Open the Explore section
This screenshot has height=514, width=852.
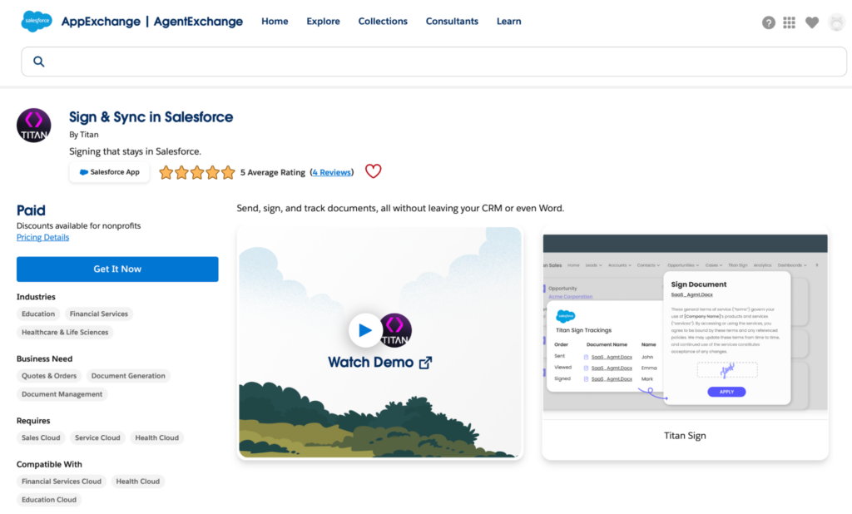[x=323, y=22]
